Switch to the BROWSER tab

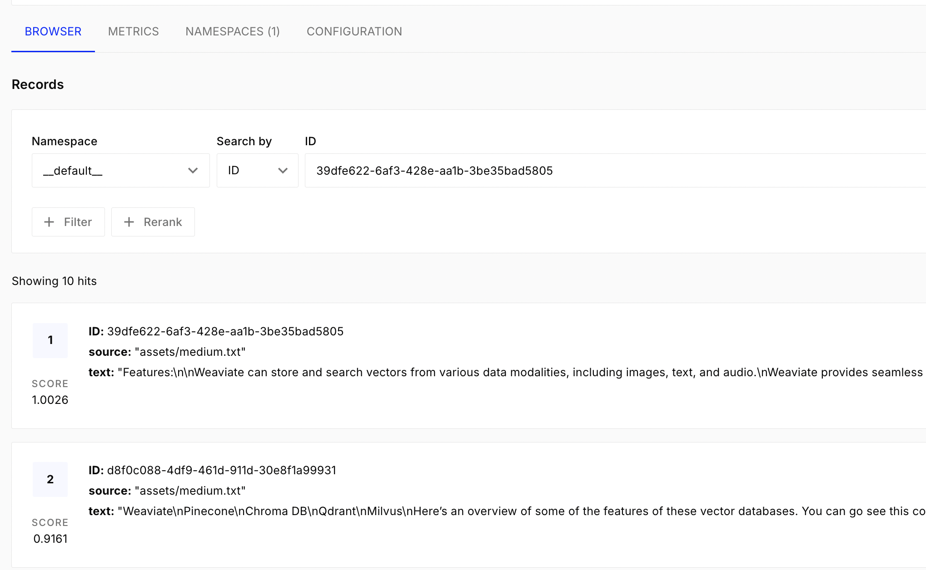coord(53,31)
